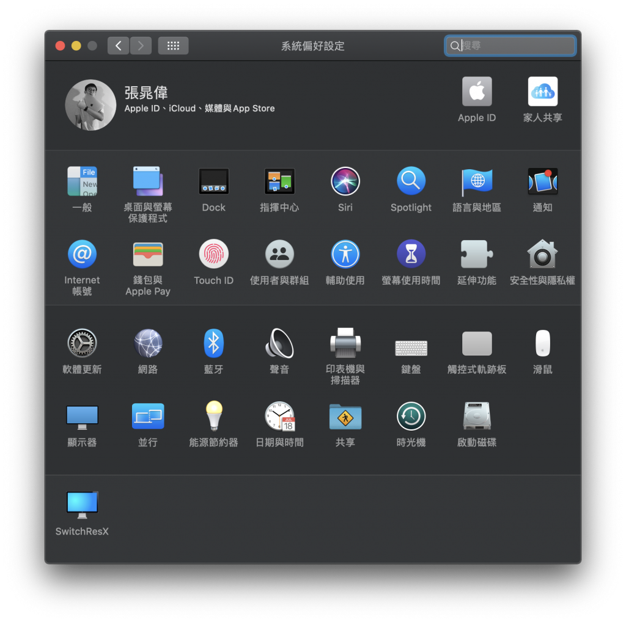Open 錢包與 Apple Pay settings
This screenshot has height=623, width=626.
click(x=148, y=254)
